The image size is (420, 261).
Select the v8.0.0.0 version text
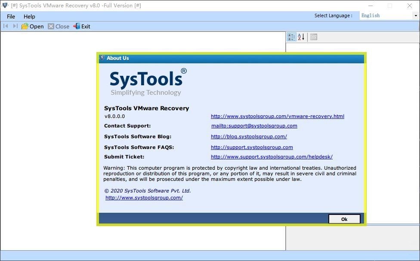[x=114, y=116]
